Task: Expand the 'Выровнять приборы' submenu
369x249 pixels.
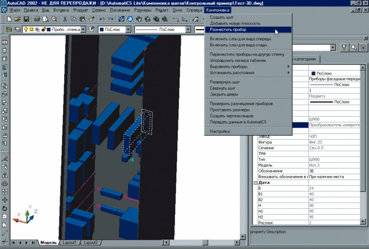Action: (248, 66)
